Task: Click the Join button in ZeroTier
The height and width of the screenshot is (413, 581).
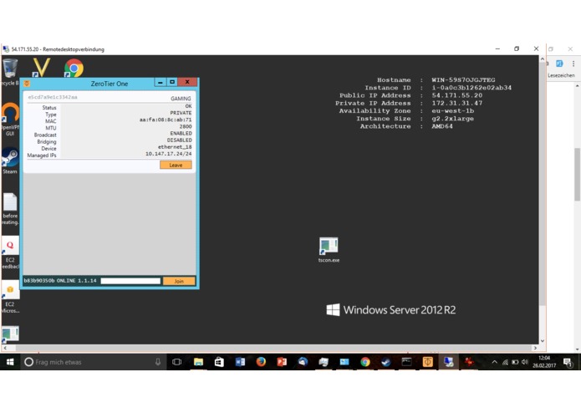Action: click(x=179, y=281)
